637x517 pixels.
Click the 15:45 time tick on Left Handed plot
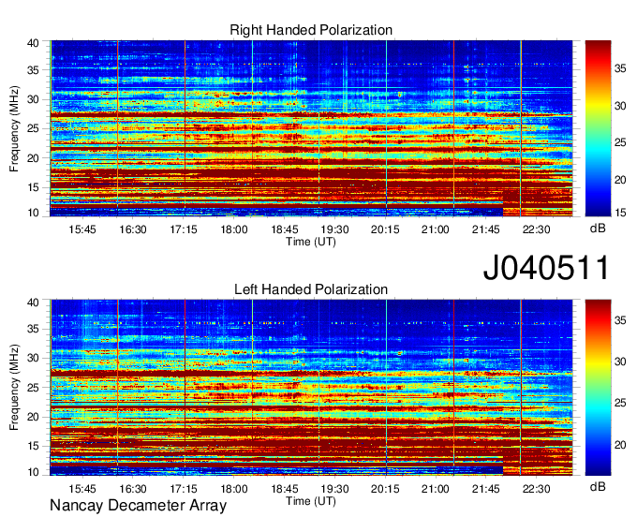(82, 489)
